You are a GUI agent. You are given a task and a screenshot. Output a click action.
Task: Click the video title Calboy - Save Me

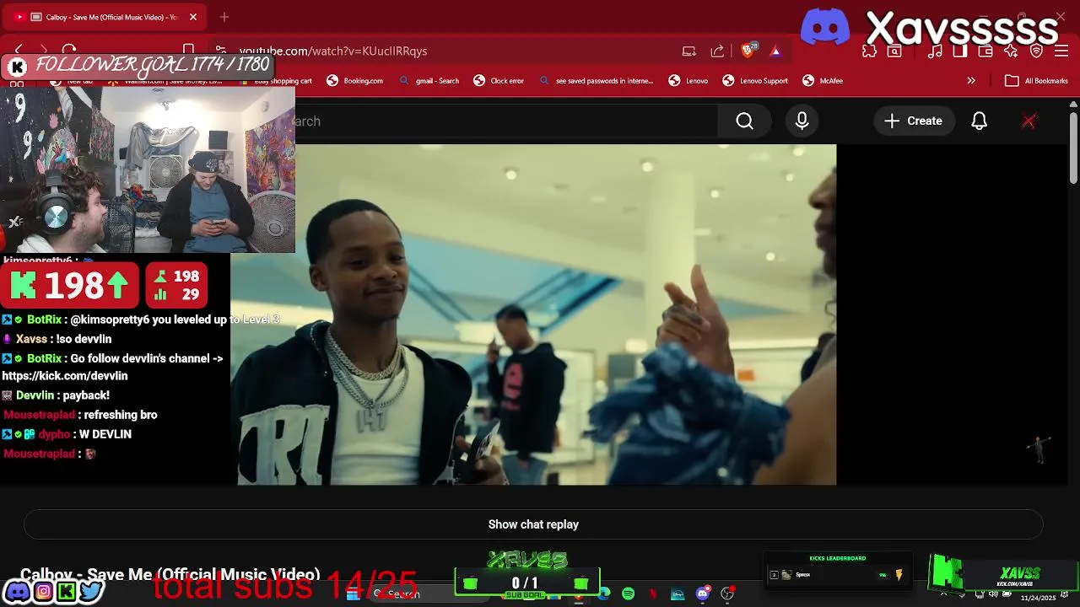(x=170, y=574)
